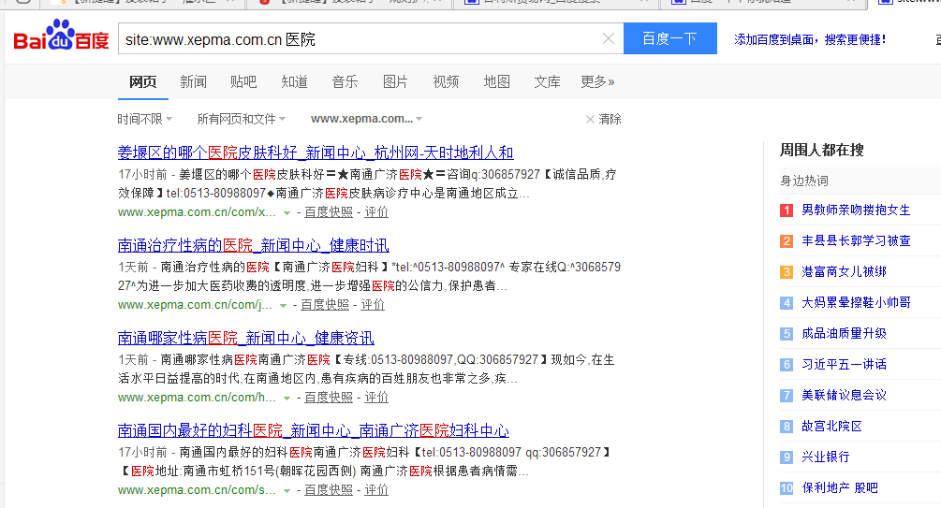The height and width of the screenshot is (508, 941).
Task: Click green arrow under fourth result URL
Action: (287, 491)
